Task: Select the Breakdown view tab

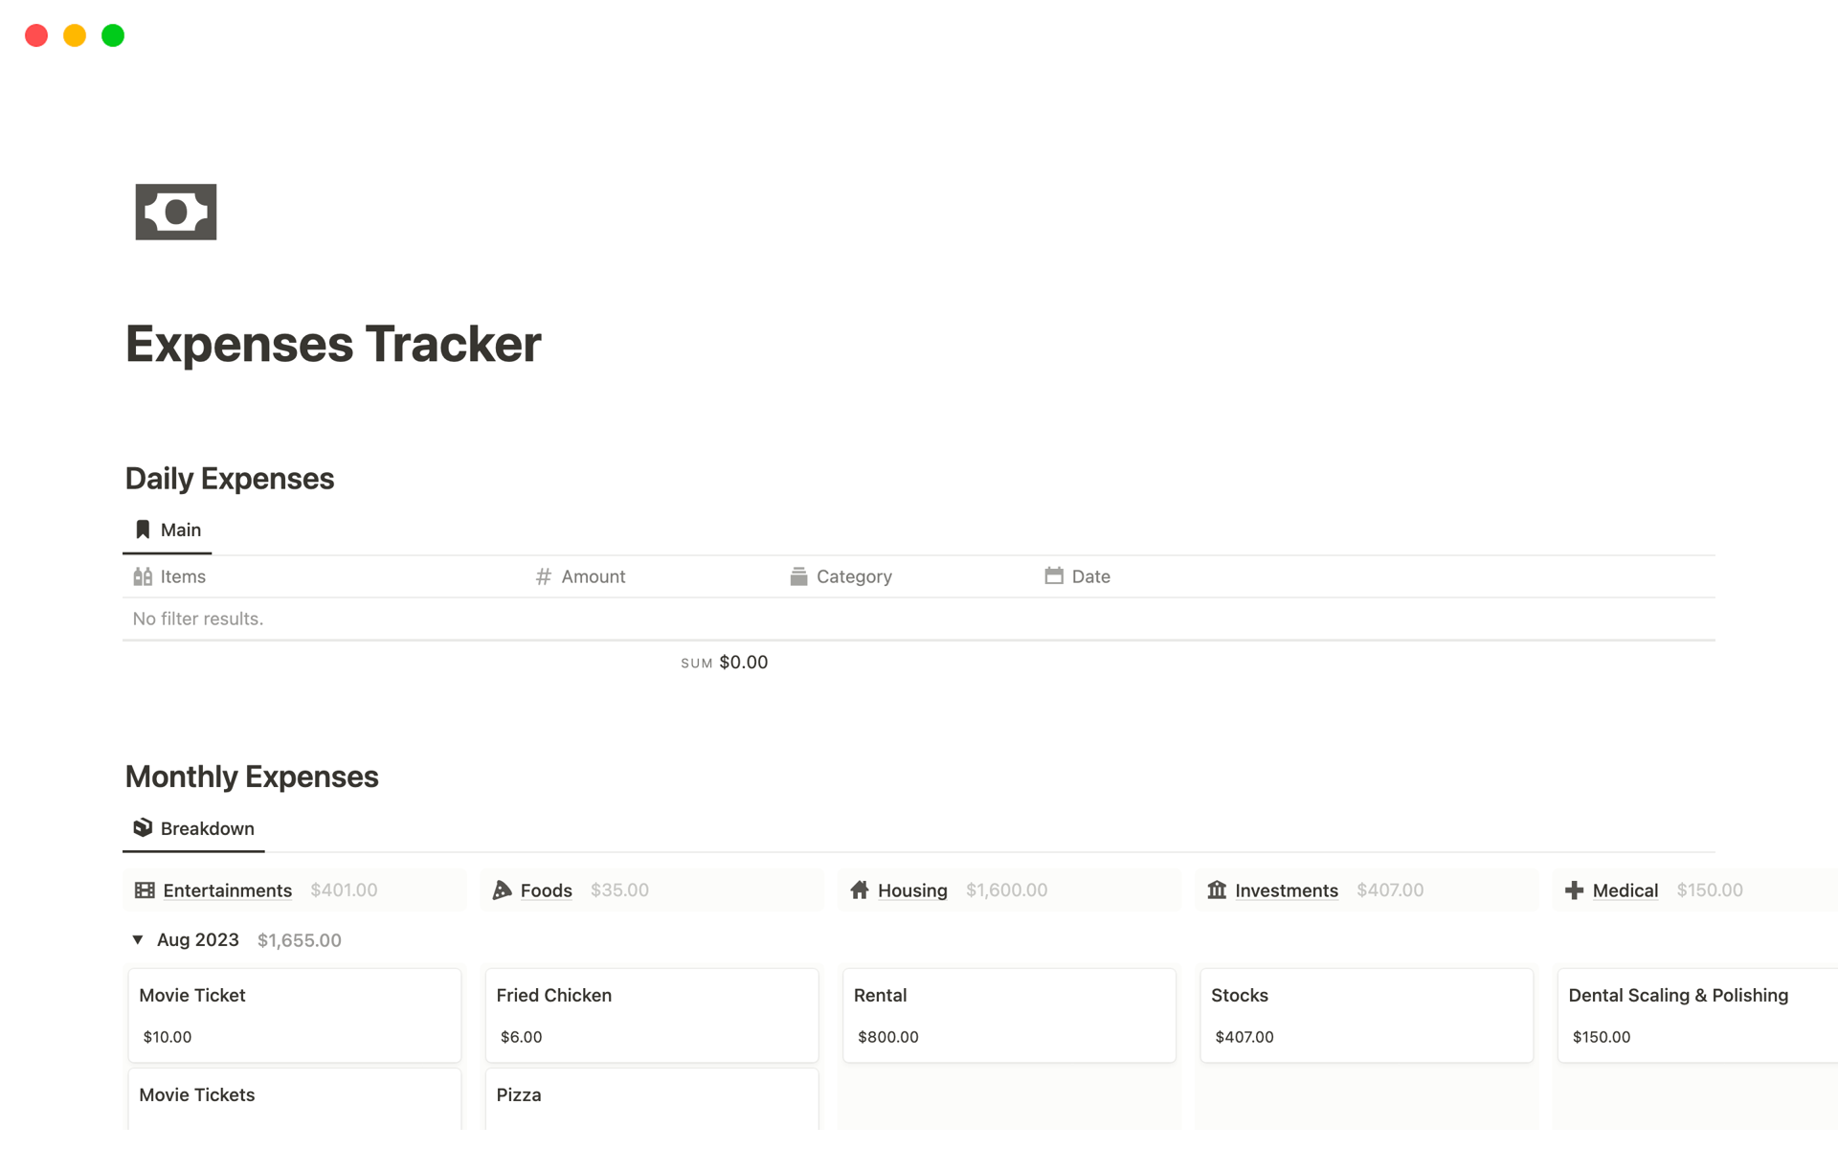Action: coord(207,828)
